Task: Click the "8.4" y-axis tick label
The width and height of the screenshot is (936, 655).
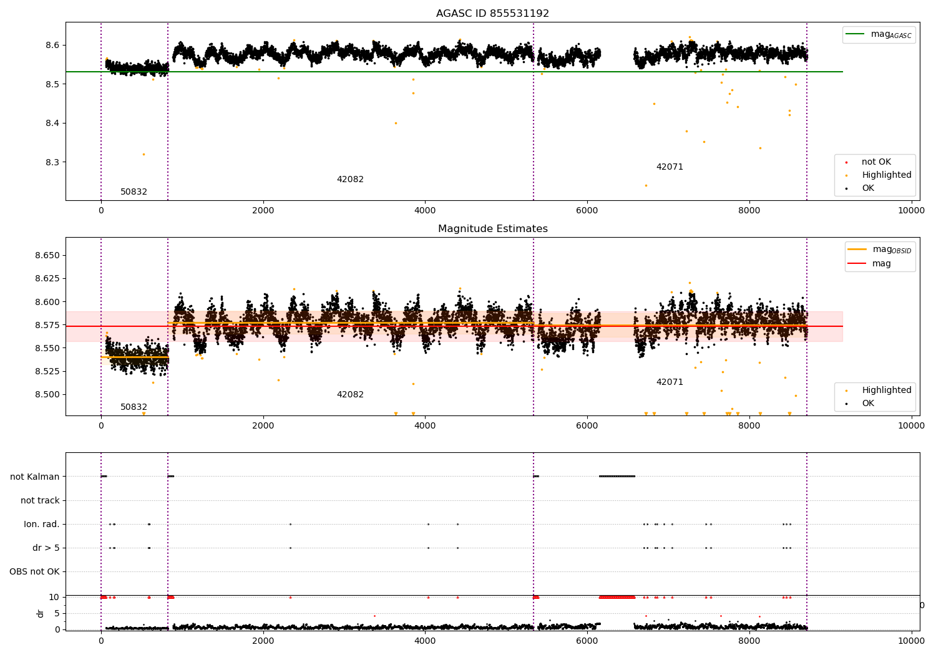Action: [x=52, y=124]
